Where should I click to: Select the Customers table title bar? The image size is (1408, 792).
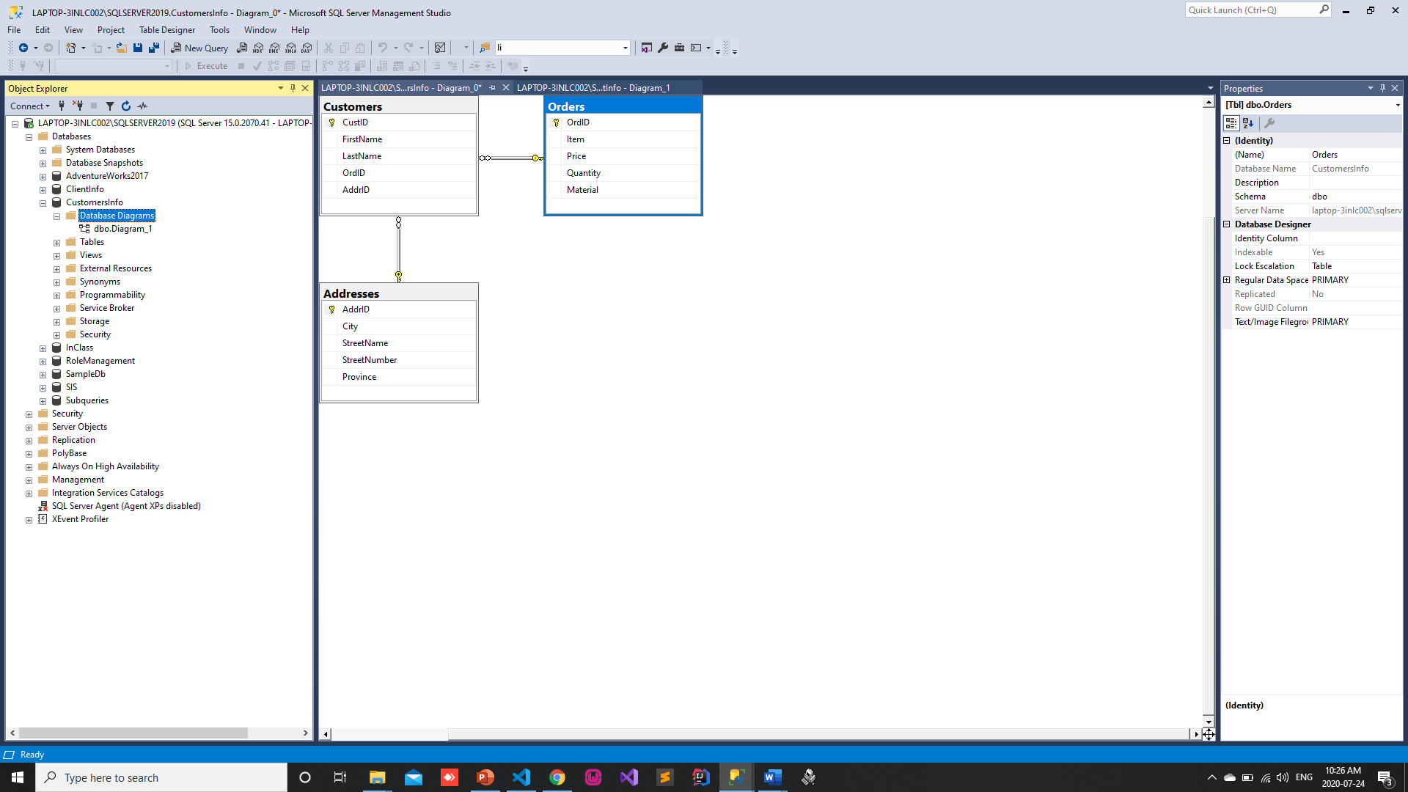(399, 106)
